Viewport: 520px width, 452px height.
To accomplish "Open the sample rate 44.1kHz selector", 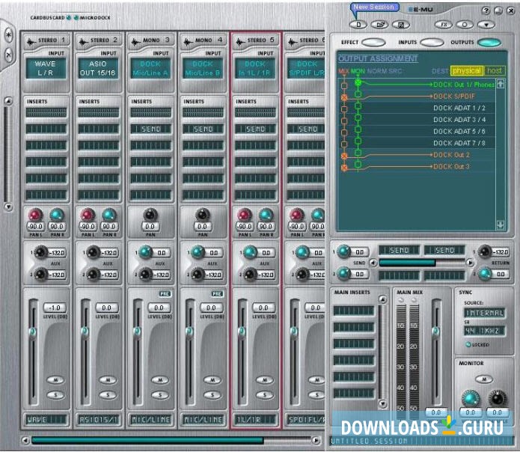I will (x=485, y=331).
